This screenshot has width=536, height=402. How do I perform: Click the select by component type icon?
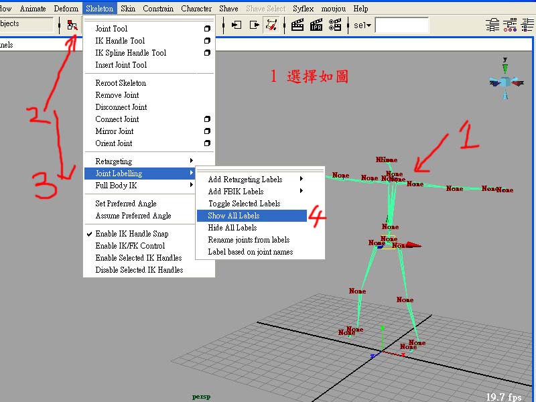(x=72, y=25)
